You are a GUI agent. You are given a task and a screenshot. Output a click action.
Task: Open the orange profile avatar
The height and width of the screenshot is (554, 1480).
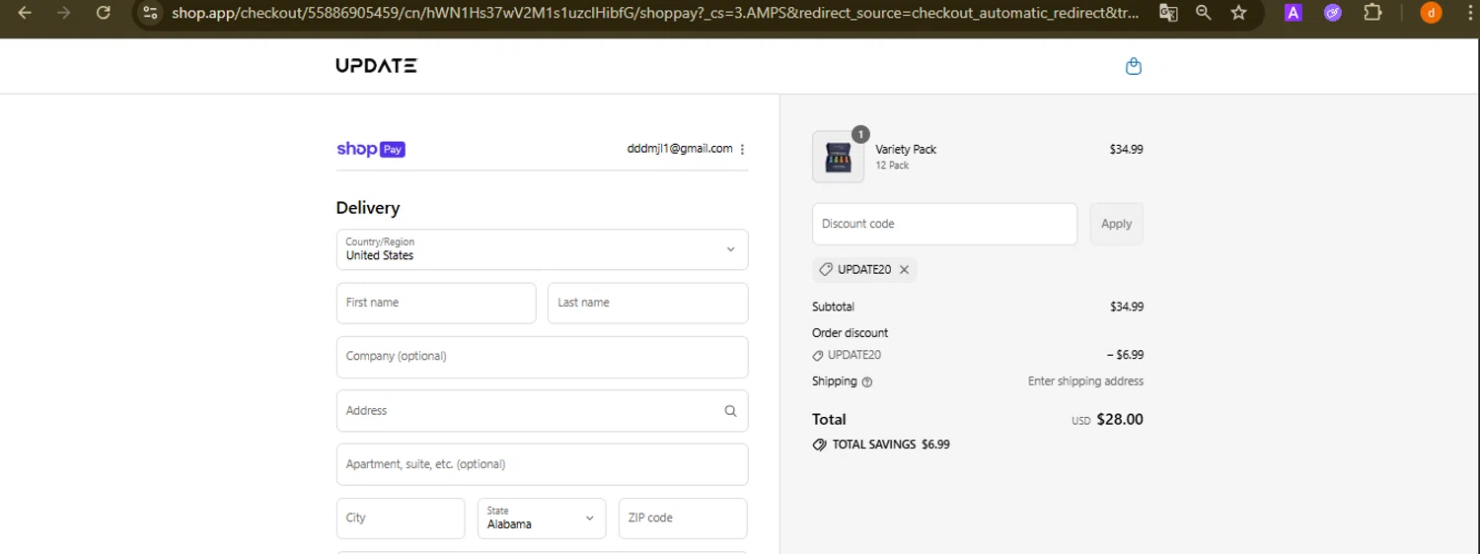click(1431, 13)
